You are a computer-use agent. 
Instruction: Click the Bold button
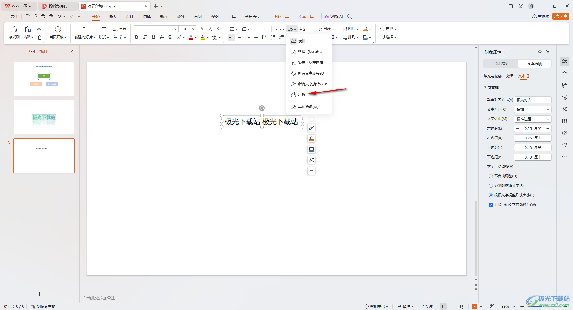pos(137,37)
